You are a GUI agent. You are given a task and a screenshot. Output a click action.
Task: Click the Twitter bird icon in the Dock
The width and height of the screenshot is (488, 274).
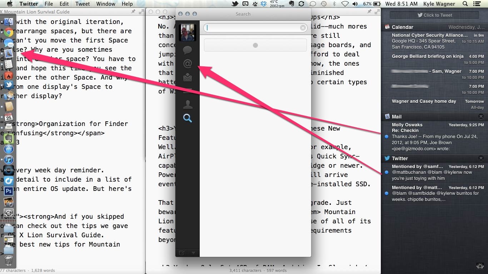coord(9,85)
